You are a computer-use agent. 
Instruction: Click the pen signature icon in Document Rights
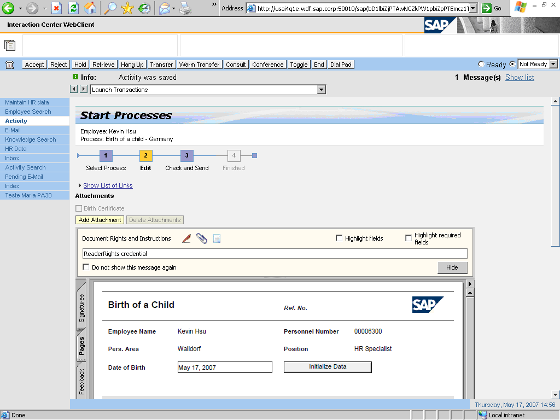[186, 238]
